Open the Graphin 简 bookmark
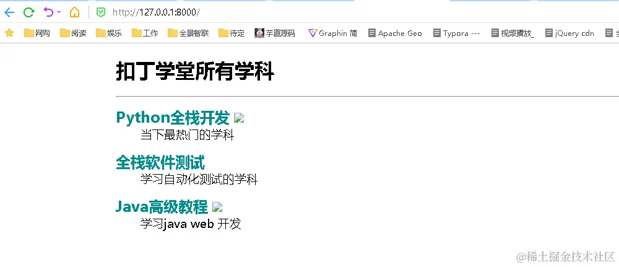This screenshot has height=267, width=619. tap(332, 33)
